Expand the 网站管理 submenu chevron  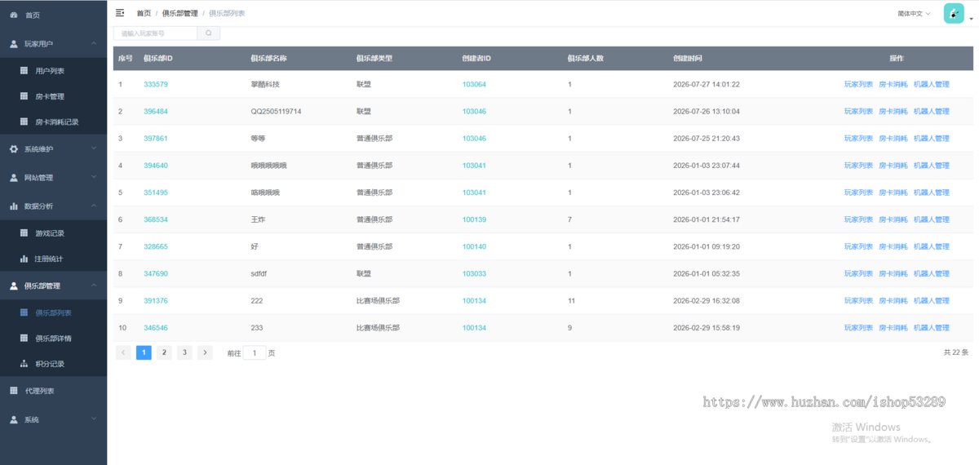pos(94,178)
